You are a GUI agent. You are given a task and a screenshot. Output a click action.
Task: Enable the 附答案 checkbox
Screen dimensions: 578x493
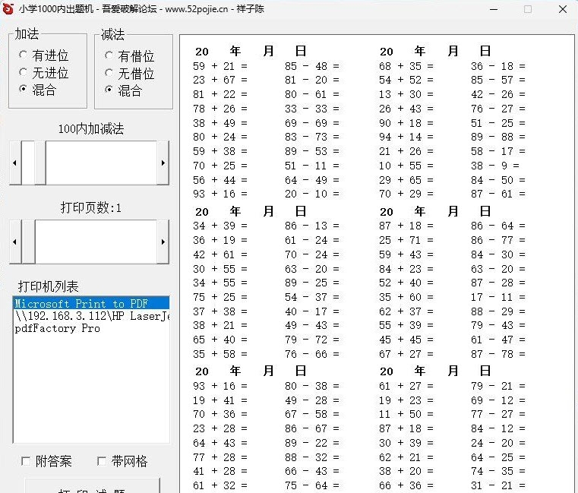pyautogui.click(x=26, y=461)
